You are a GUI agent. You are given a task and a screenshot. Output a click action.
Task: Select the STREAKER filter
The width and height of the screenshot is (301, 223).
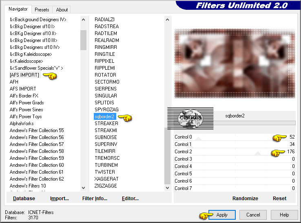coord(106,124)
